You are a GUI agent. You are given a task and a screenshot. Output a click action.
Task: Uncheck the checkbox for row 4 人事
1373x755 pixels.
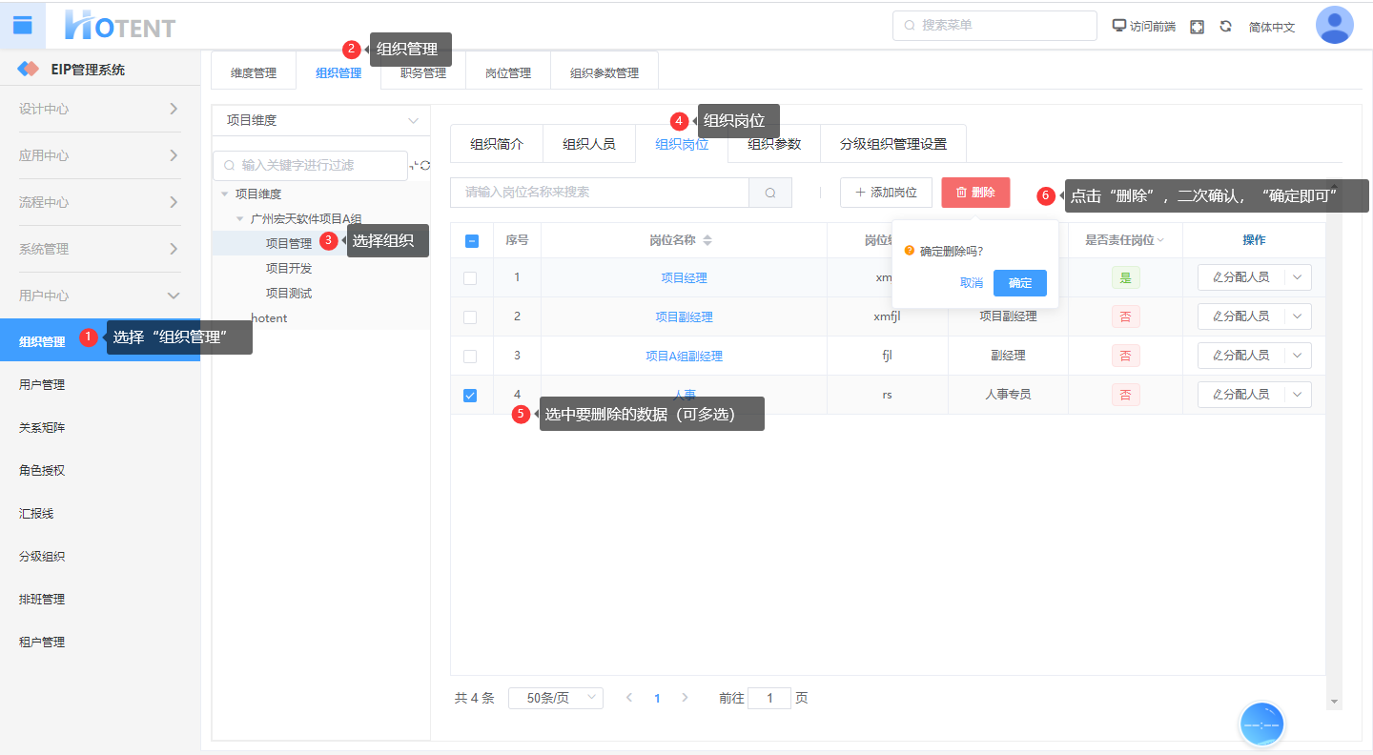pyautogui.click(x=470, y=395)
